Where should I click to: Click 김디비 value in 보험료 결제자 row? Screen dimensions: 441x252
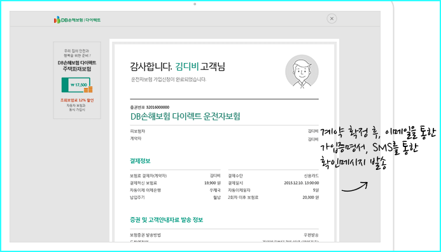click(x=215, y=176)
